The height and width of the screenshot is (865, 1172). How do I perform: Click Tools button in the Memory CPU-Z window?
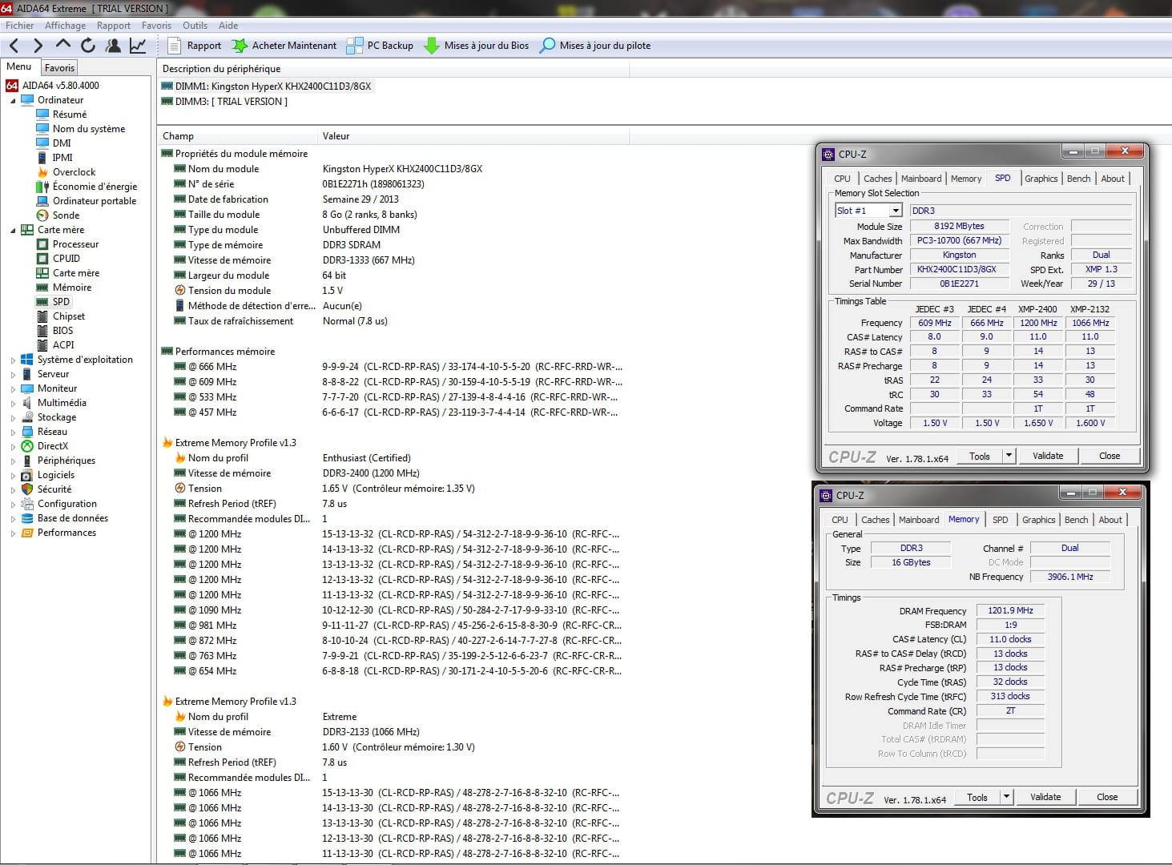977,797
